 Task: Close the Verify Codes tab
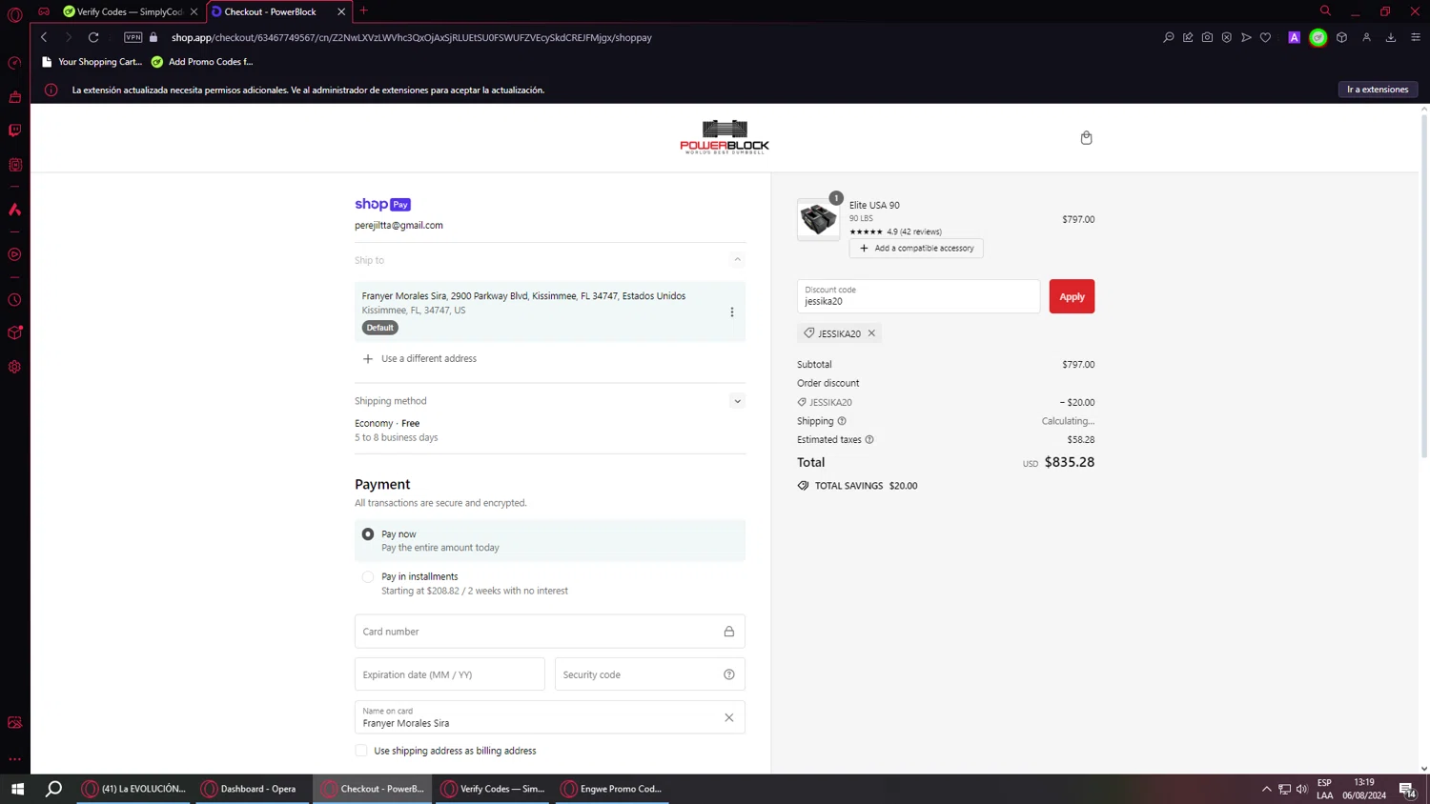[x=194, y=11]
